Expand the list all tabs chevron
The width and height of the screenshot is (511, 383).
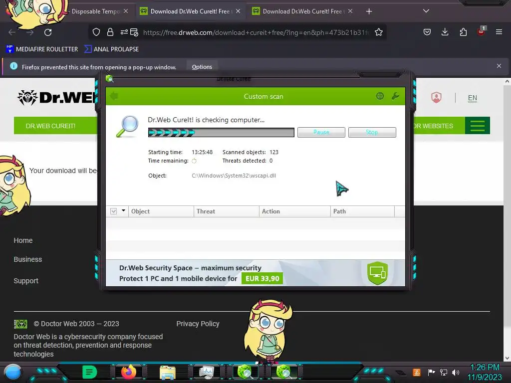coord(426,11)
